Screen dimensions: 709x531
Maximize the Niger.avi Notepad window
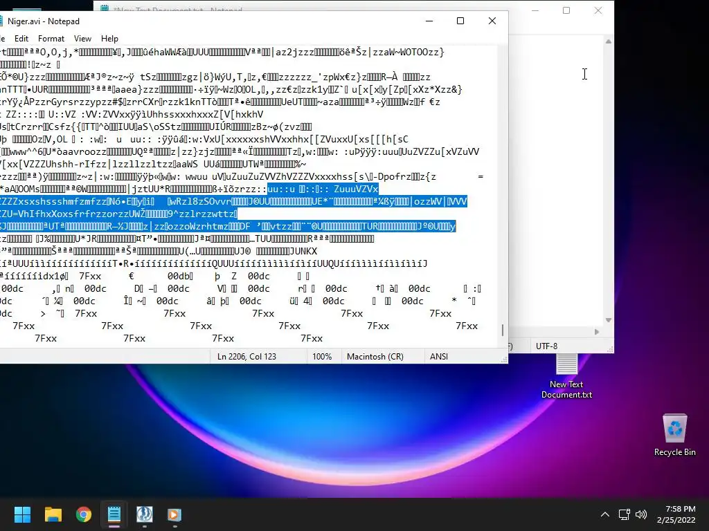pos(460,21)
